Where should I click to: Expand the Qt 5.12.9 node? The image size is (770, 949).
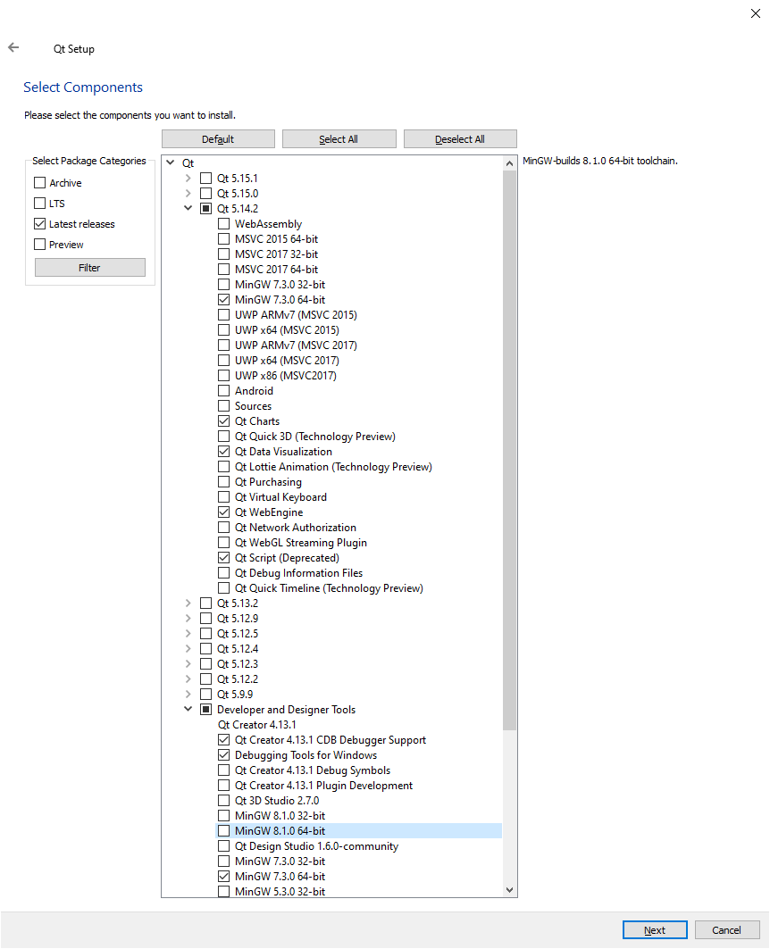188,619
